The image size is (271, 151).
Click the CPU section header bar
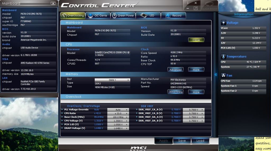136,44
